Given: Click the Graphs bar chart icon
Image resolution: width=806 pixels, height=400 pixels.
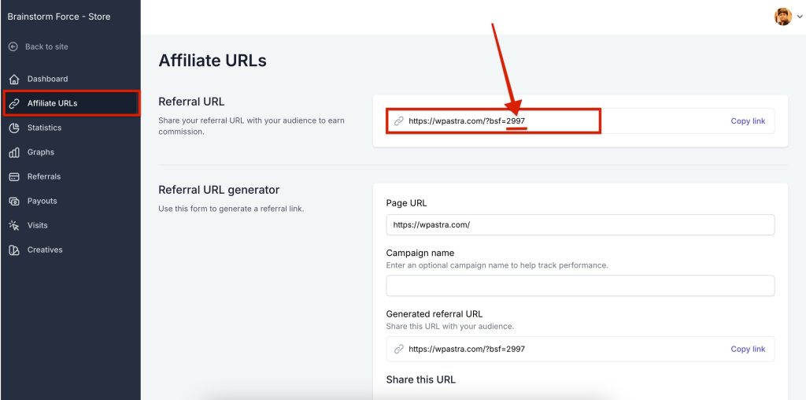Looking at the screenshot, I should coord(14,152).
